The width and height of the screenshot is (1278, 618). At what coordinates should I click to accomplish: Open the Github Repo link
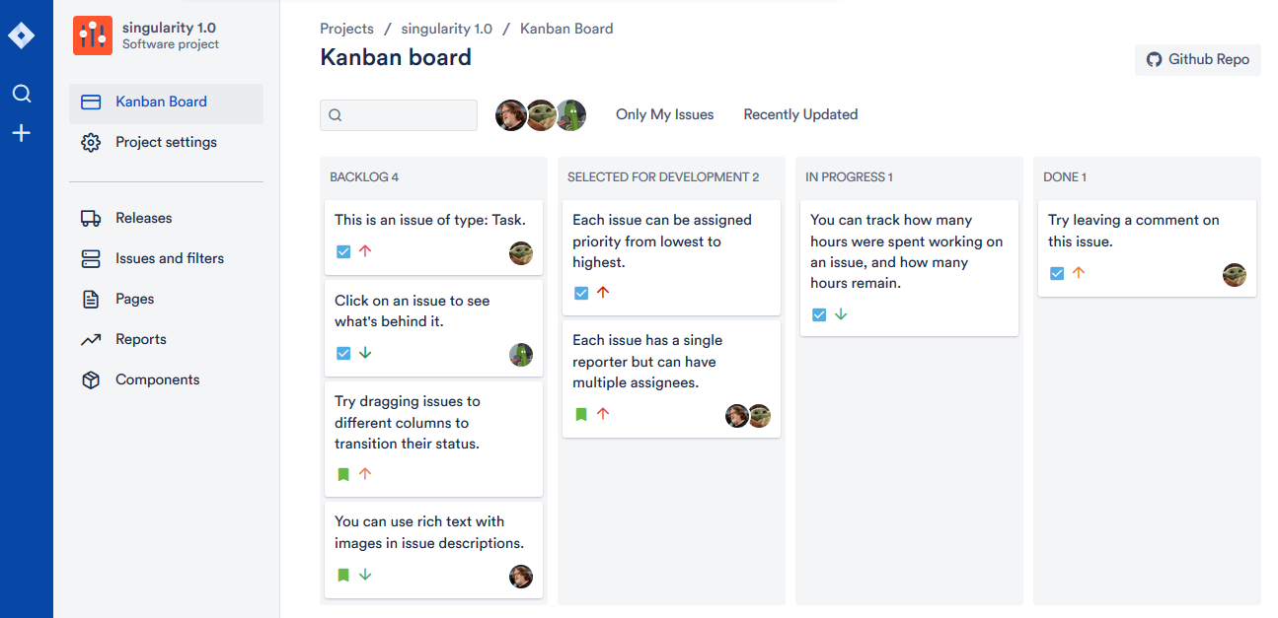click(x=1197, y=59)
